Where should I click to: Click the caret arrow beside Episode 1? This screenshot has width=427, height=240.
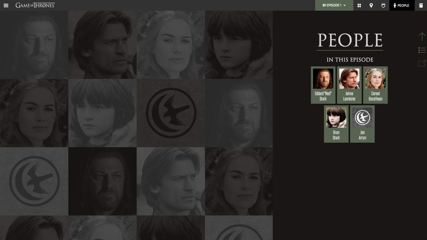(x=345, y=6)
